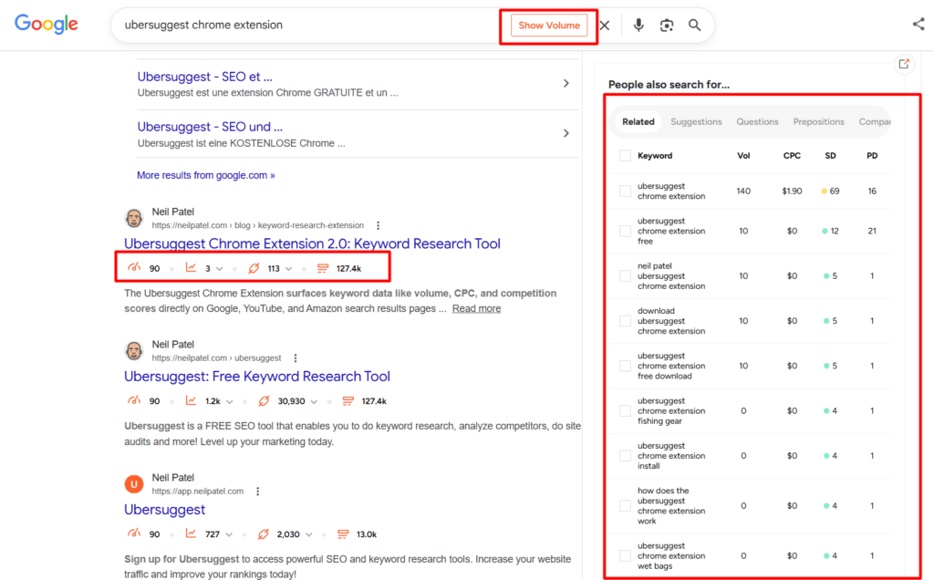
Task: Click the magnifying glass search icon
Action: point(694,25)
